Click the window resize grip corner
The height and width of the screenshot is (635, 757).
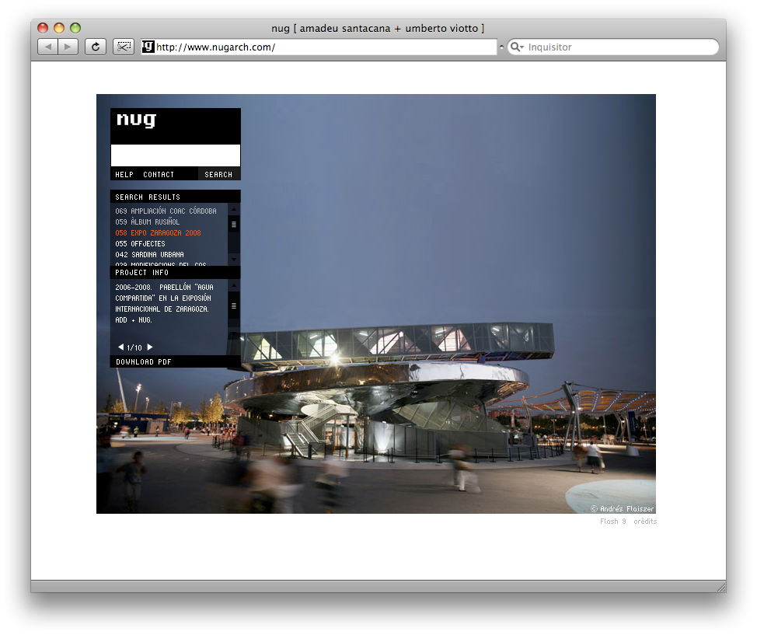[721, 588]
